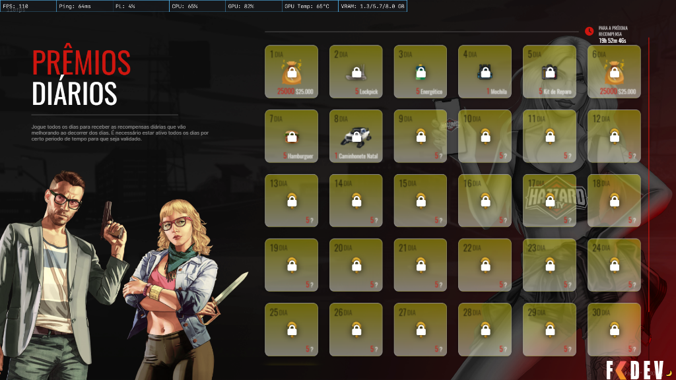Select the padlock on the day 22 reward
Viewport: 676px width, 380px height.
pos(485,265)
